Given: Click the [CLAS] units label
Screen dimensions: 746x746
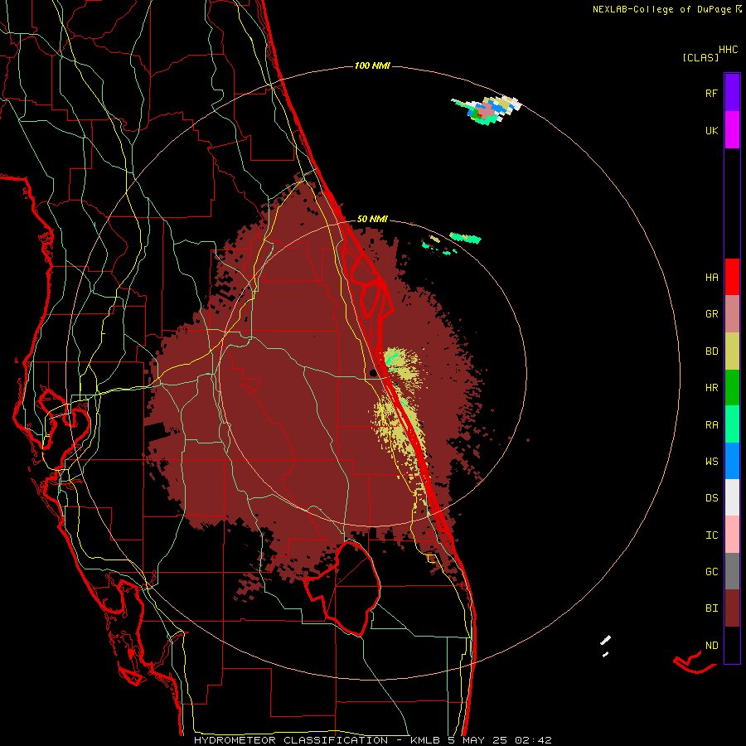Looking at the screenshot, I should pos(700,57).
